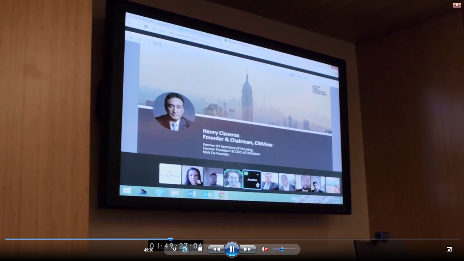Click the volume slider knob
This screenshot has width=464, height=261.
(282, 249)
